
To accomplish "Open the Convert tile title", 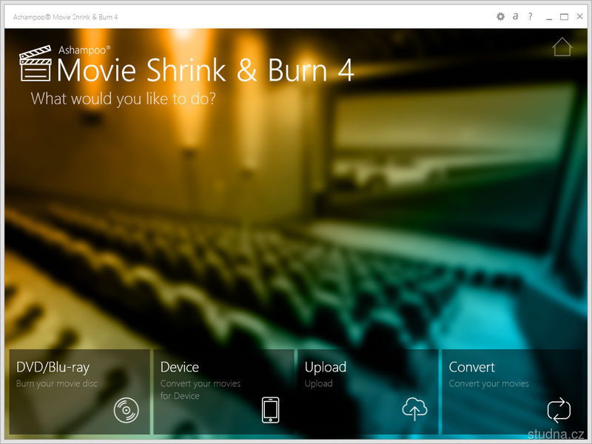I will pyautogui.click(x=471, y=367).
